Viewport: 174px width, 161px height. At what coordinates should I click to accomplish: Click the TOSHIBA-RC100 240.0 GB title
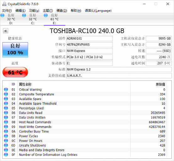point(87,31)
